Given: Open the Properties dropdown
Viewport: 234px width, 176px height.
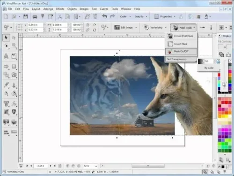Looking at the screenshot, I should (x=165, y=16).
